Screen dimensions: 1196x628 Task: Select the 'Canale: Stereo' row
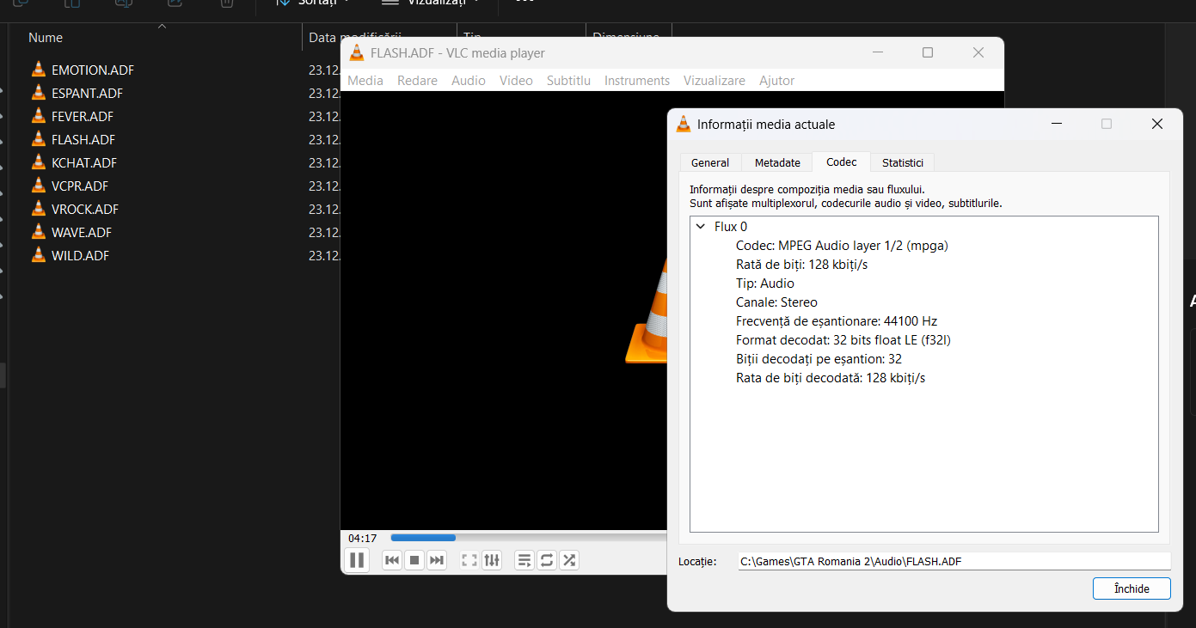click(x=776, y=302)
